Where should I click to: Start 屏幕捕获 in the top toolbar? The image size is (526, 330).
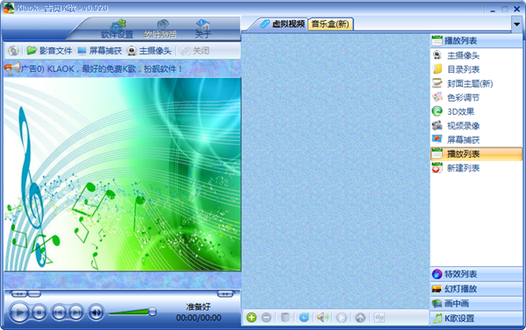coord(100,51)
